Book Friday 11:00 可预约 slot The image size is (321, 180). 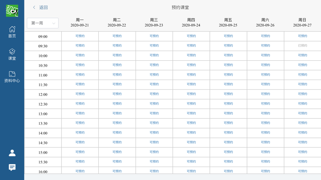pos(228,74)
